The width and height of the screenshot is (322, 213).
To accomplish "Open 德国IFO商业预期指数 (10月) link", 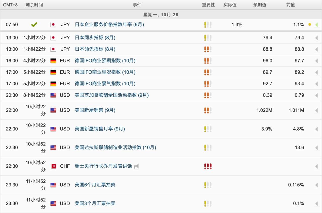I will pyautogui.click(x=105, y=61).
